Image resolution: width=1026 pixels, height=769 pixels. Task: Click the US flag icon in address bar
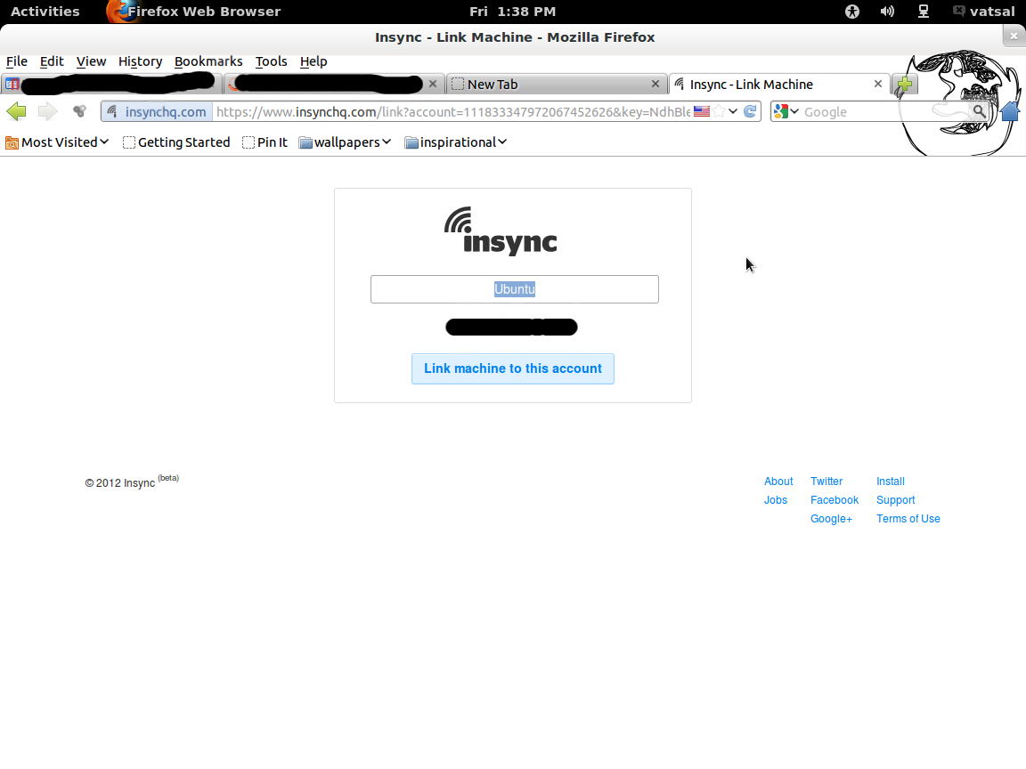tap(702, 111)
